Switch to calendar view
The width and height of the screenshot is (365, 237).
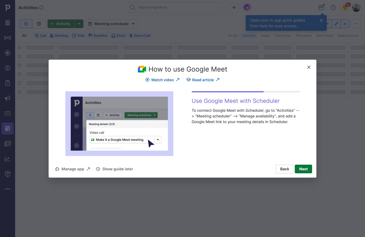39,24
